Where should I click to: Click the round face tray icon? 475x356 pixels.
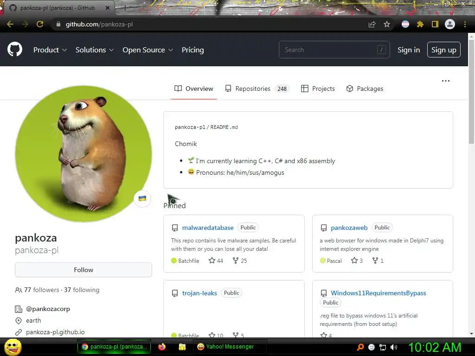tap(372, 347)
